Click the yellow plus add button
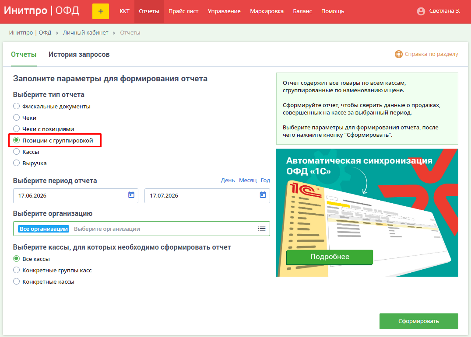The height and width of the screenshot is (337, 471). (x=101, y=11)
